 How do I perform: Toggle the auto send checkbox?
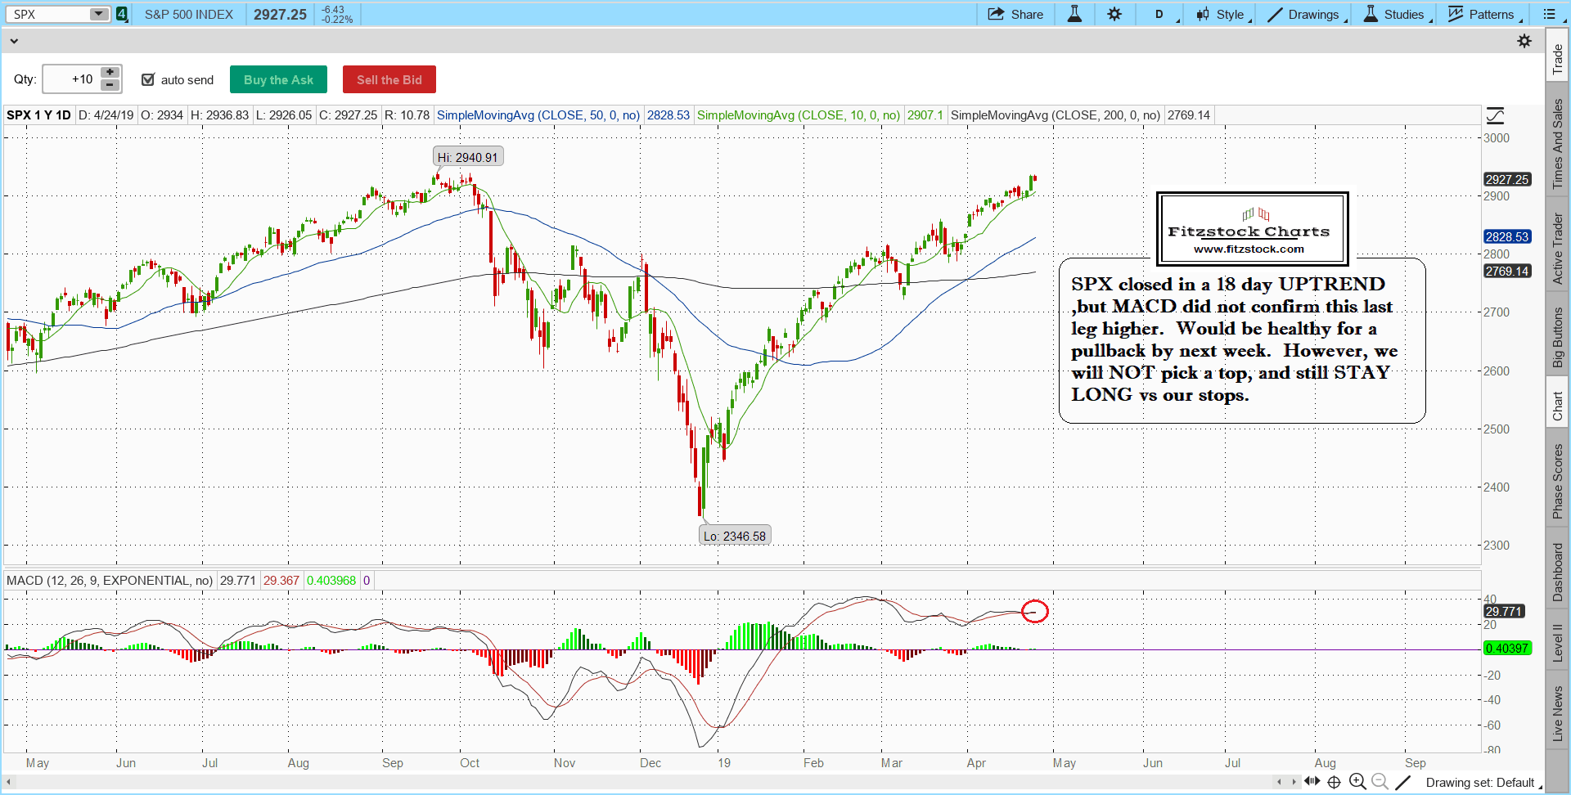148,79
